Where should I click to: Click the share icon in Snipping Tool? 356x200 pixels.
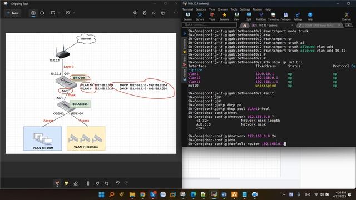pyautogui.click(x=163, y=13)
